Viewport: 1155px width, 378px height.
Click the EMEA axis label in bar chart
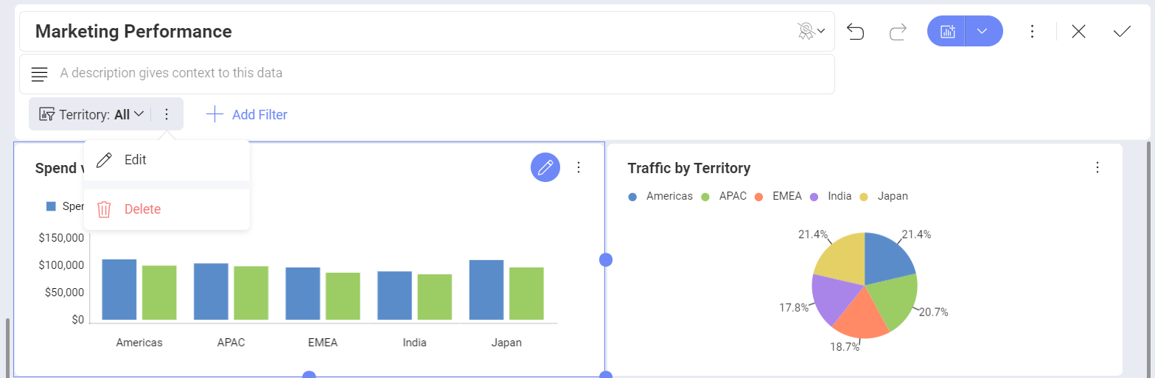coord(323,343)
